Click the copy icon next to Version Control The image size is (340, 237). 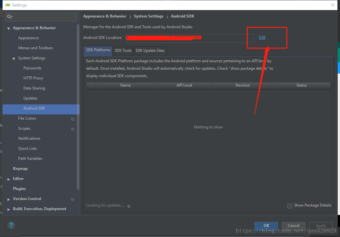click(x=72, y=199)
